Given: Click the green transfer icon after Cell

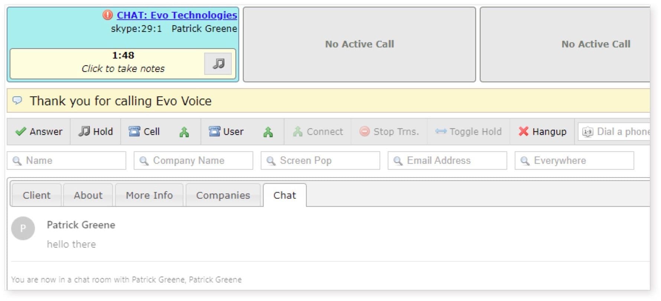Looking at the screenshot, I should [184, 132].
